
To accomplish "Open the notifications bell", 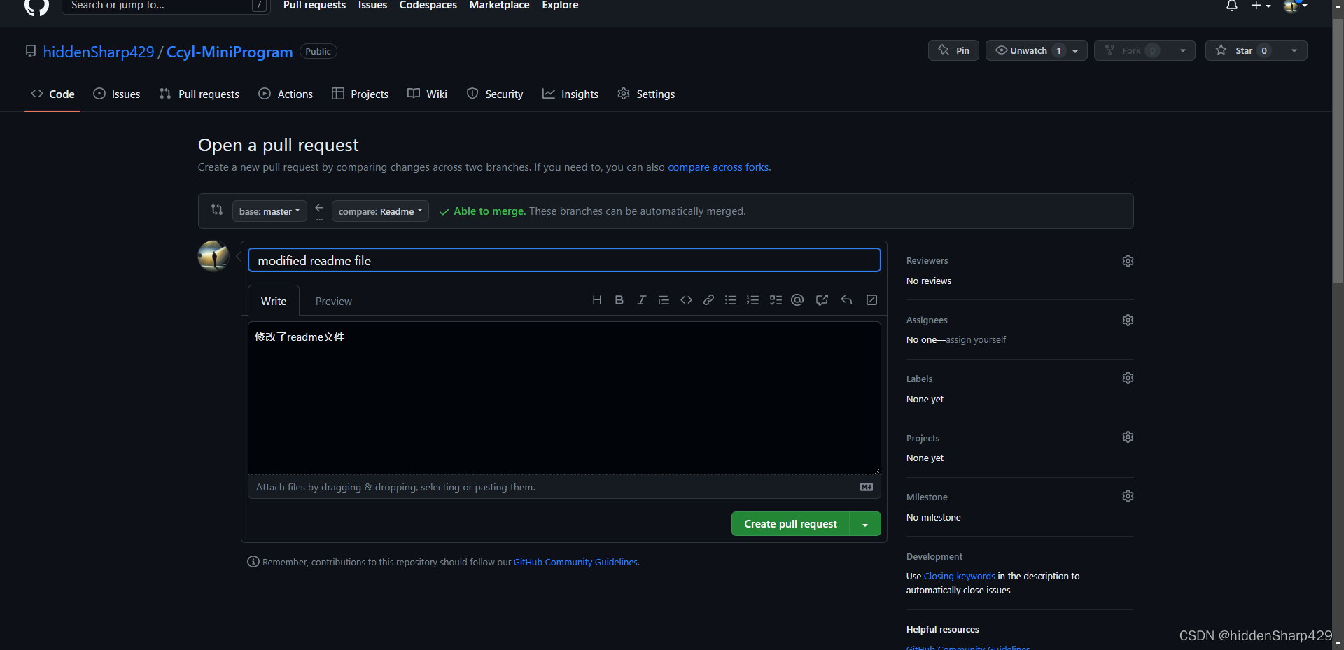I will (1232, 6).
